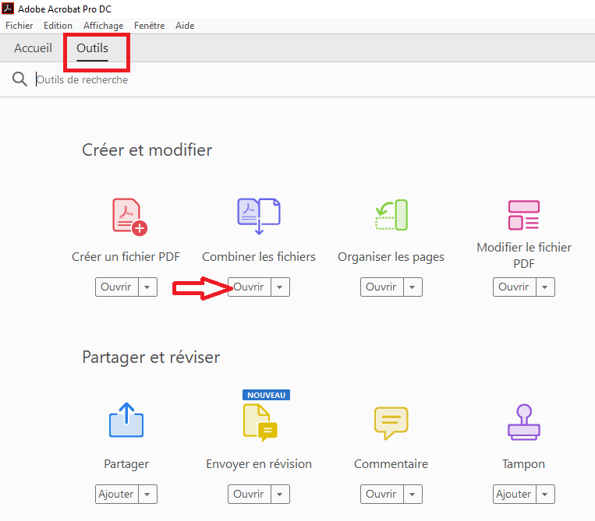Expand dropdown arrow under Envoyer en révision
The width and height of the screenshot is (595, 521).
280,494
